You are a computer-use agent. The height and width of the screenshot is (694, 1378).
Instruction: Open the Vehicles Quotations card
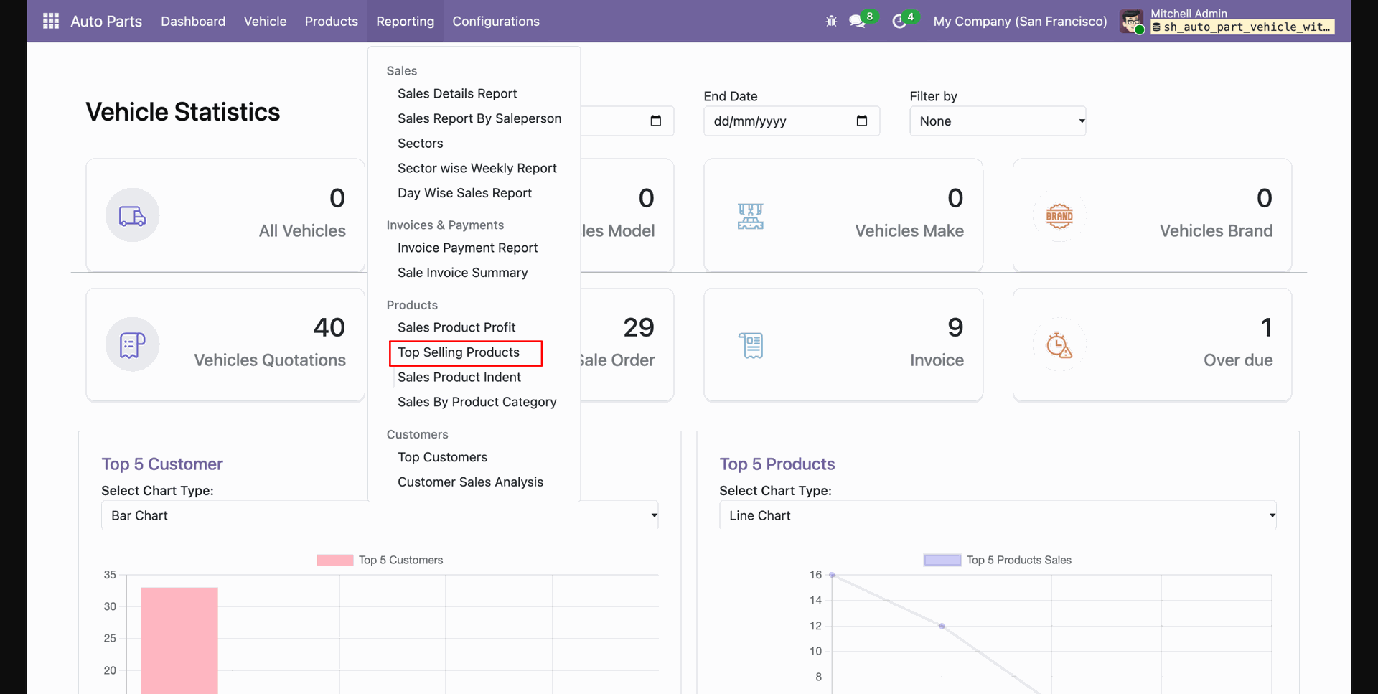225,344
